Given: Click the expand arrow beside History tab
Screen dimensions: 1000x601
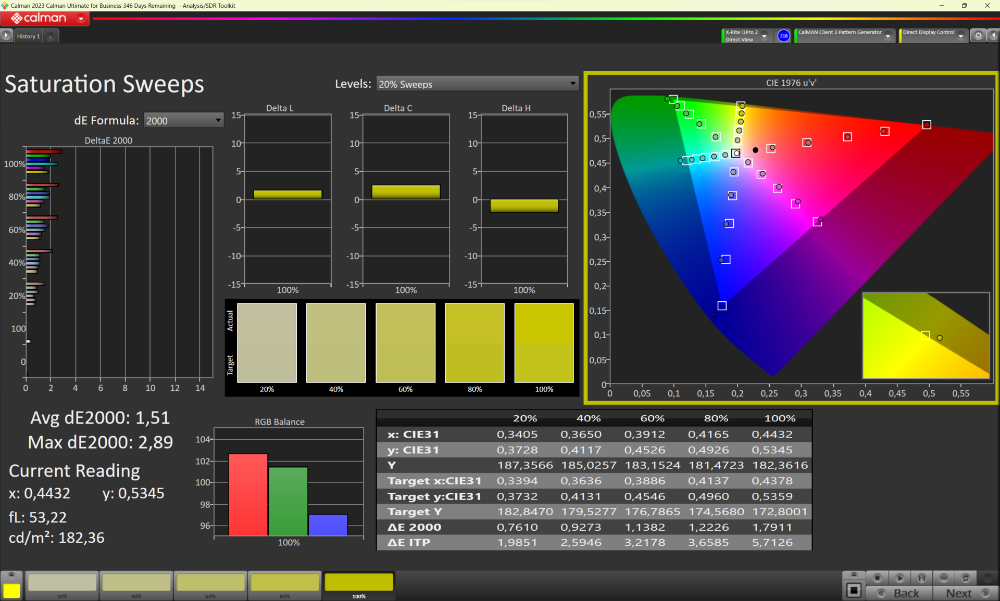Looking at the screenshot, I should tap(6, 35).
